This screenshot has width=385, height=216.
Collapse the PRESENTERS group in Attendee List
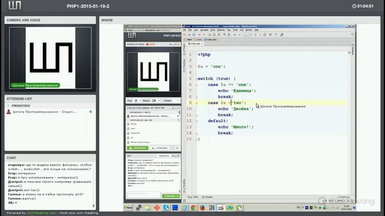click(x=8, y=106)
